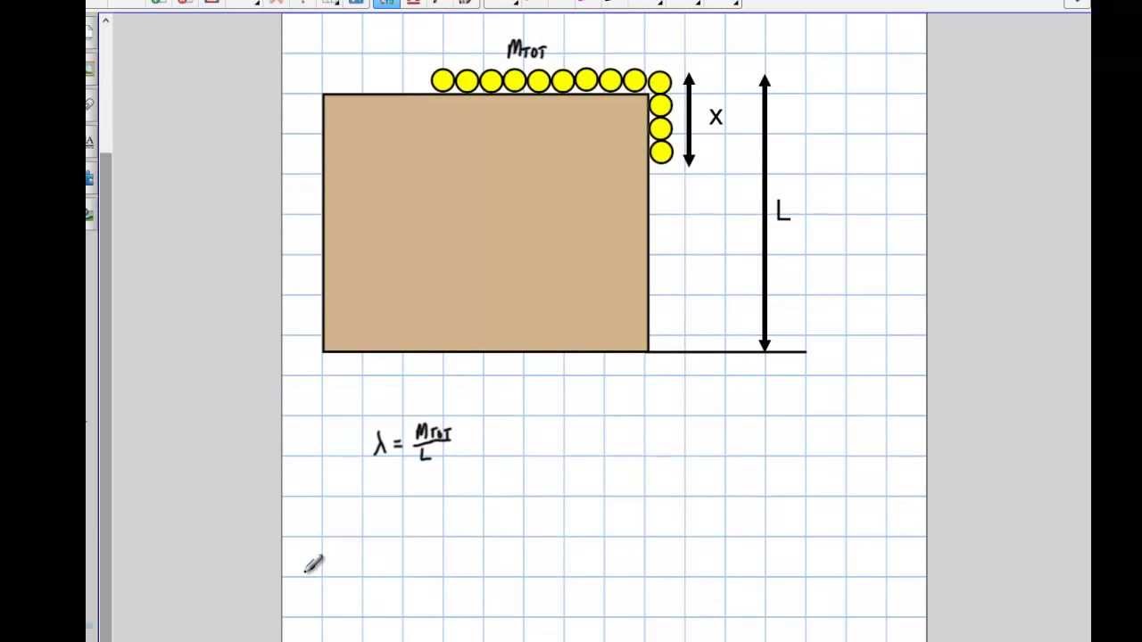This screenshot has width=1142, height=642.
Task: Select the handwritten MTOT label above the chain
Action: [x=526, y=50]
